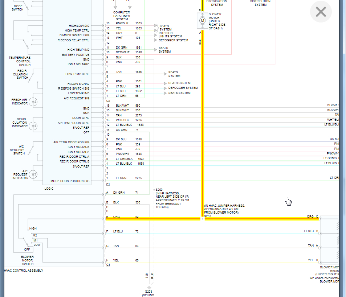The width and height of the screenshot is (346, 297).
Task: Click the "A/C REQUEST SWITCH" label
Action: pyautogui.click(x=17, y=150)
